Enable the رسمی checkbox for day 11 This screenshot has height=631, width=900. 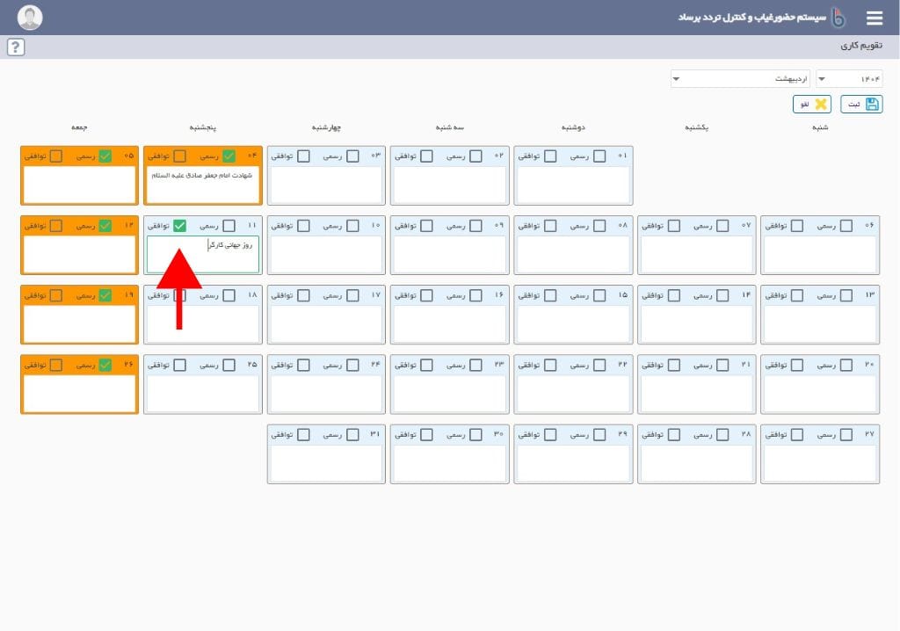click(x=229, y=226)
